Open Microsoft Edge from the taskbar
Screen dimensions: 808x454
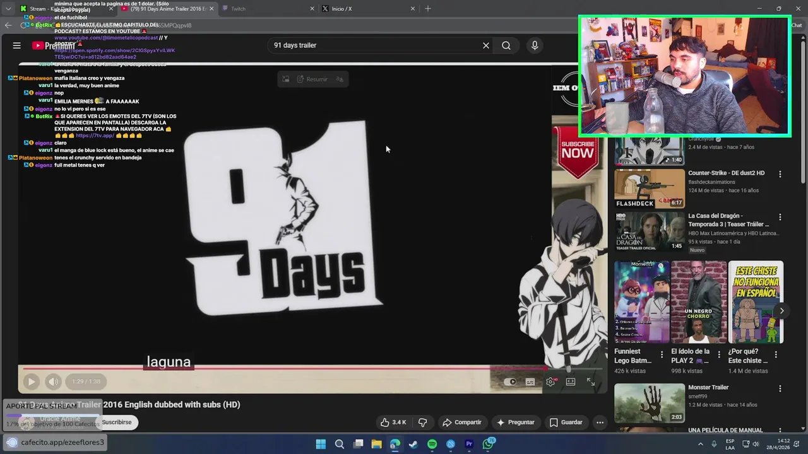pyautogui.click(x=395, y=444)
